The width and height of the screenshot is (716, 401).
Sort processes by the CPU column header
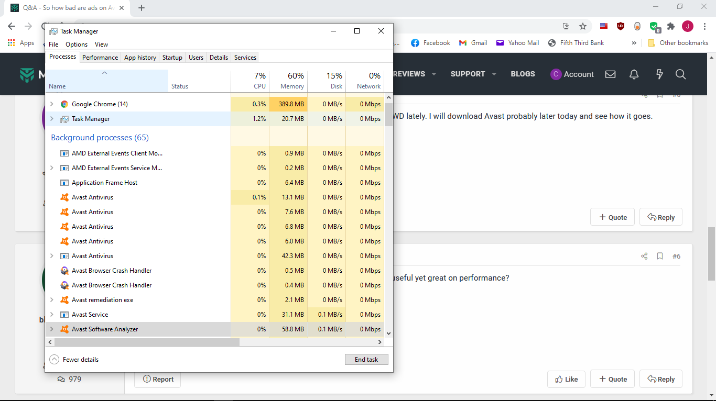point(250,81)
